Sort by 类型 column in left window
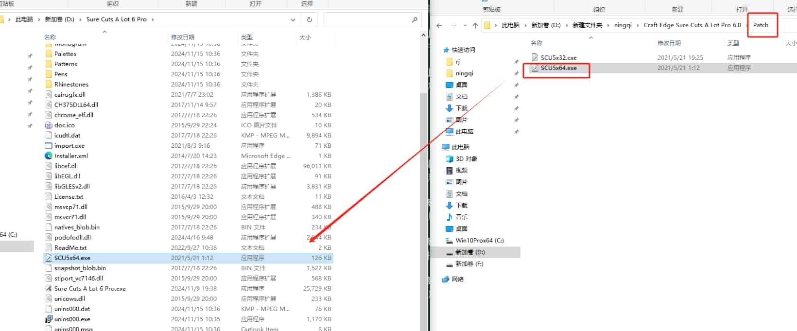The image size is (797, 331). (x=247, y=37)
